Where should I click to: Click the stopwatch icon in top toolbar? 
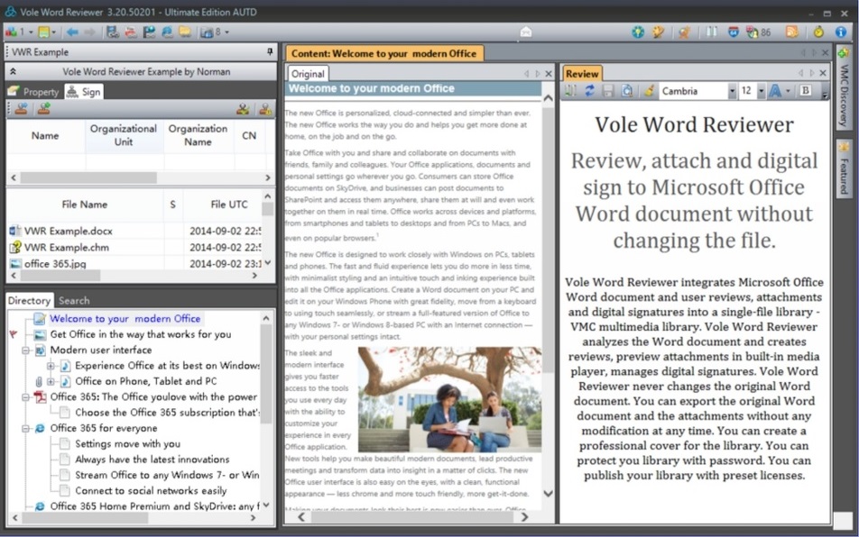click(x=818, y=32)
